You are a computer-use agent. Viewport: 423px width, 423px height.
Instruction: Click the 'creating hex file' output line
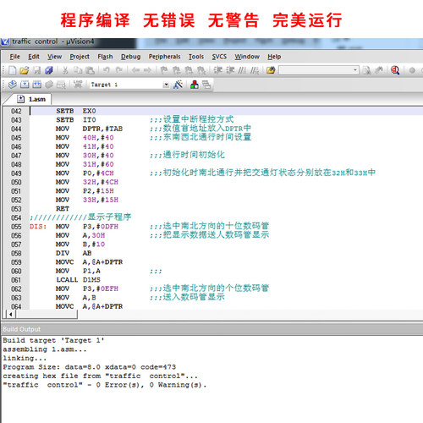coord(100,376)
